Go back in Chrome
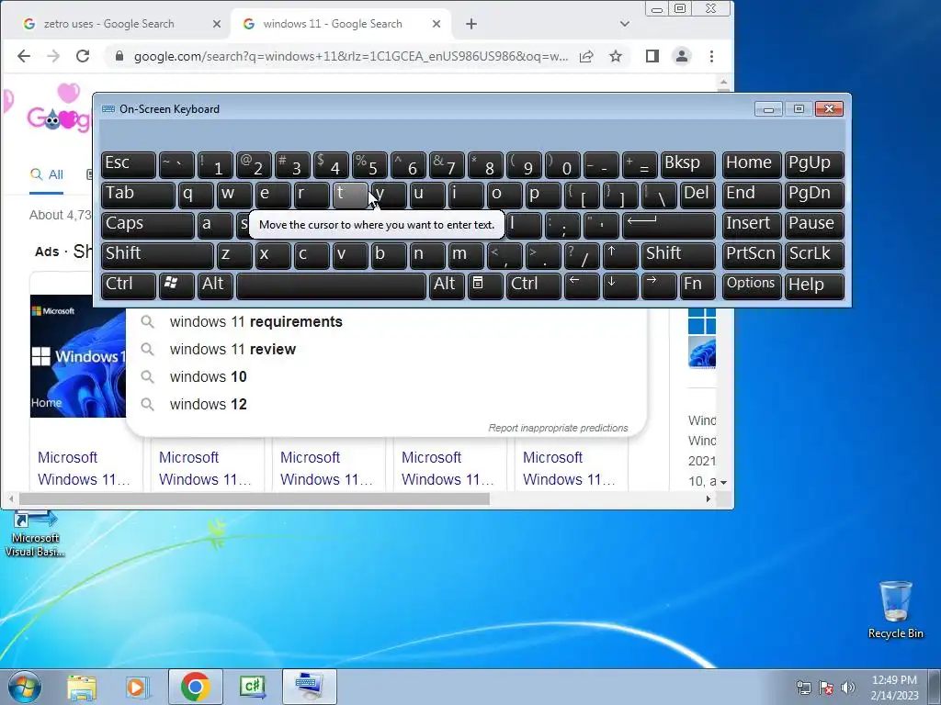941x705 pixels. pos(23,56)
